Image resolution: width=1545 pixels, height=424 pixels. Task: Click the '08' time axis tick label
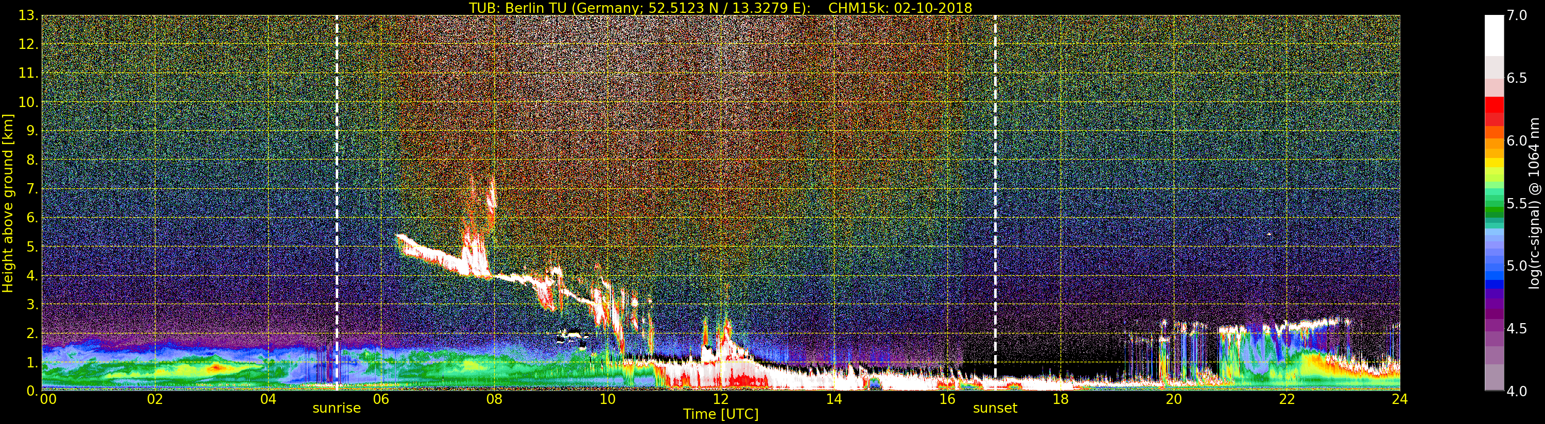coord(494,399)
